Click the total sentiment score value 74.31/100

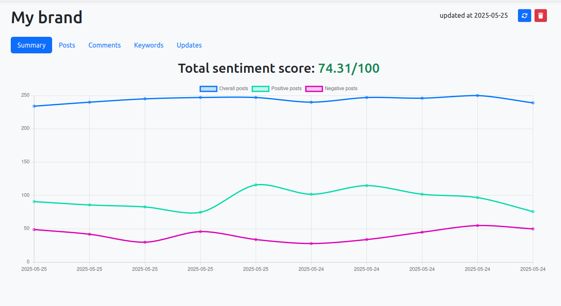(x=349, y=68)
